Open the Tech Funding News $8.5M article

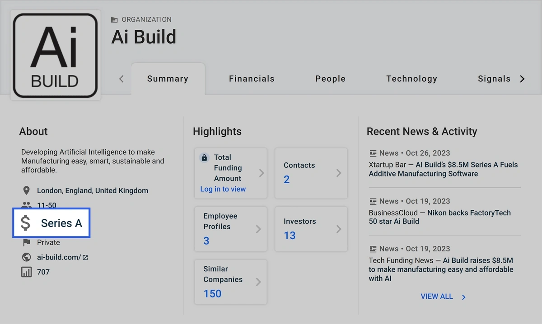[x=441, y=269]
